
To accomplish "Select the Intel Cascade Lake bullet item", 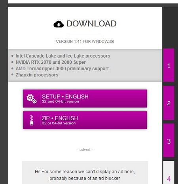I will pyautogui.click(x=63, y=56).
